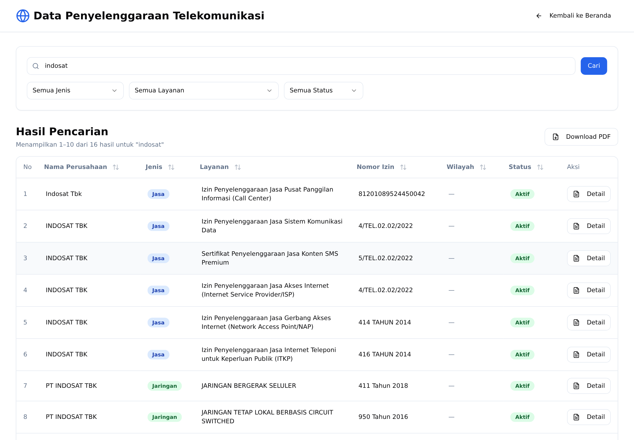Click the blue Cari search button
Image resolution: width=634 pixels, height=440 pixels.
click(594, 66)
